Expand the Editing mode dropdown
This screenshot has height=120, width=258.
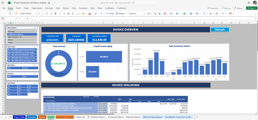click(239, 8)
